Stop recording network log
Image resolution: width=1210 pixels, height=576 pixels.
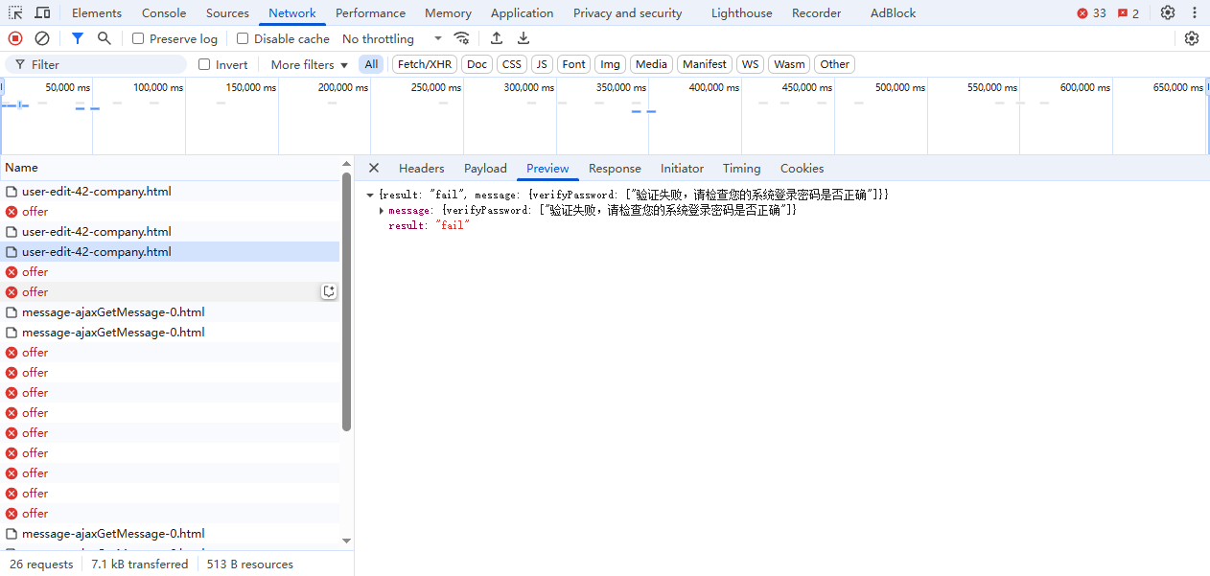(15, 38)
